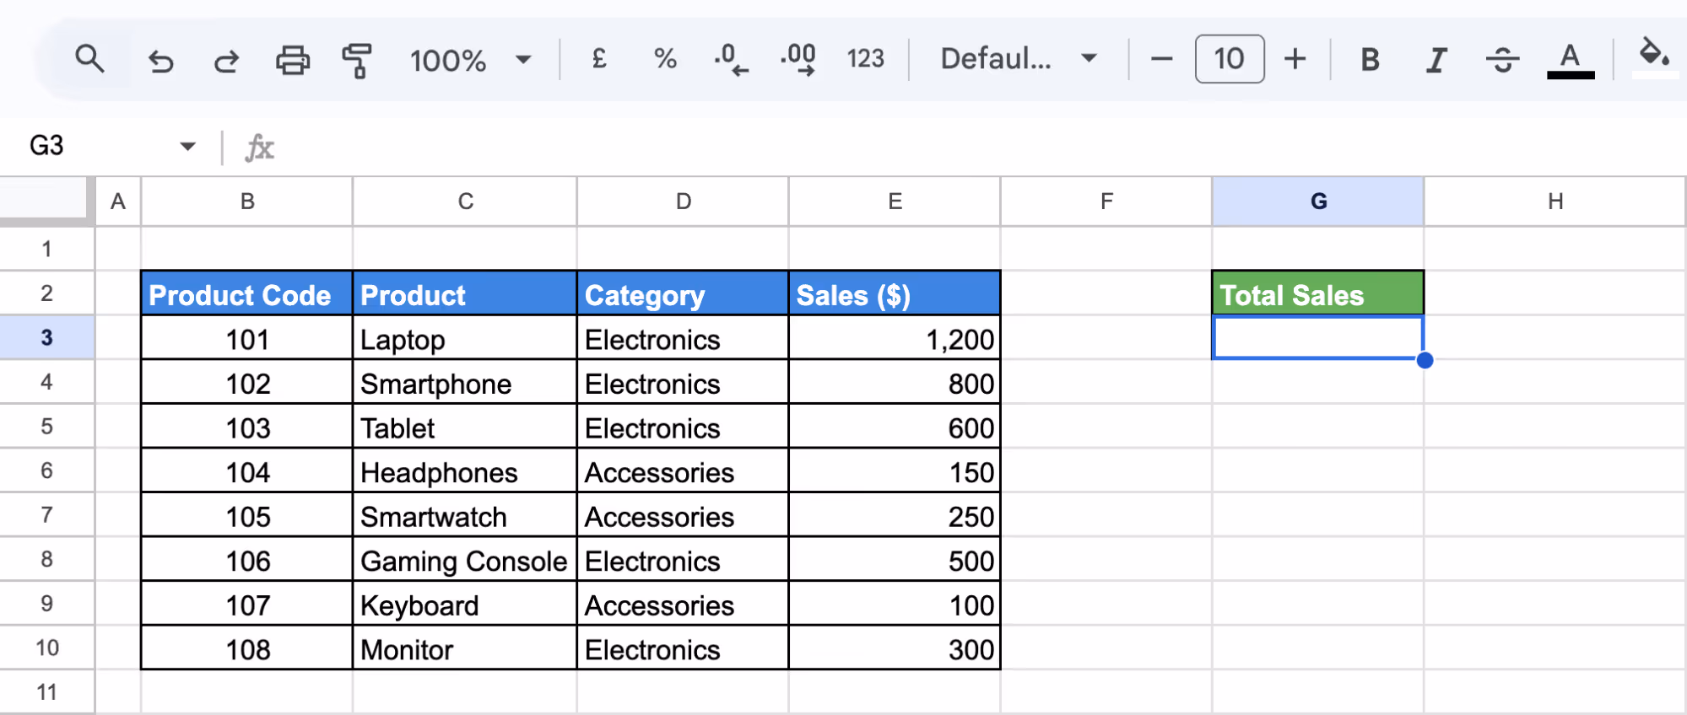Image resolution: width=1687 pixels, height=715 pixels.
Task: Print the spreadsheet
Action: 293,60
